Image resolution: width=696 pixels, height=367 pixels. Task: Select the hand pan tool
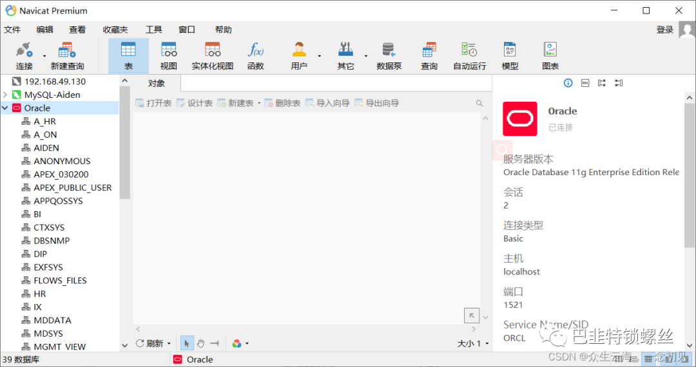[200, 344]
